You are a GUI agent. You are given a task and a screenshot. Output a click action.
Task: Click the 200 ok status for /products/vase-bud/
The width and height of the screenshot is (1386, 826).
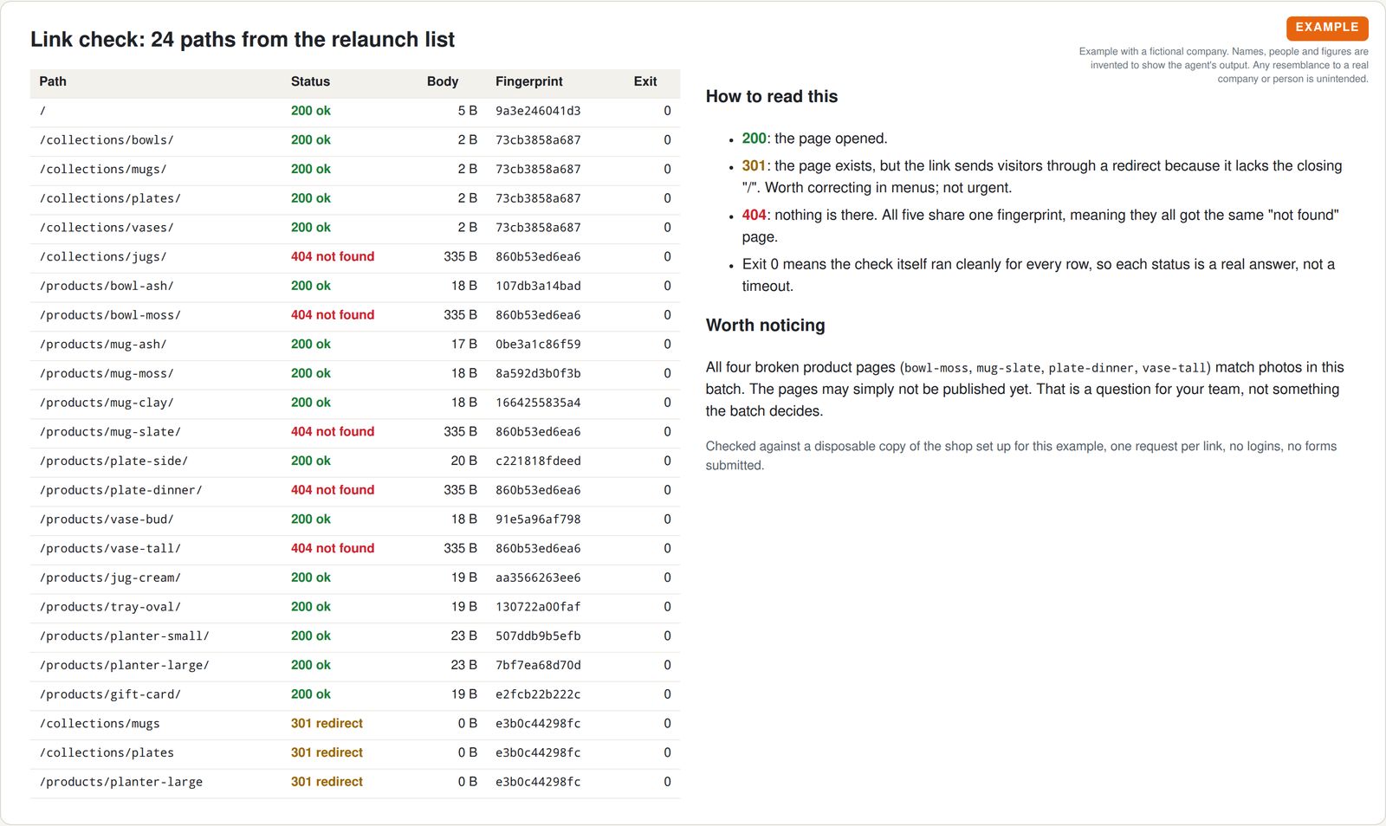pyautogui.click(x=311, y=519)
